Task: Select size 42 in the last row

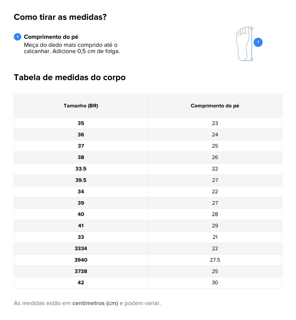Action: click(x=81, y=283)
